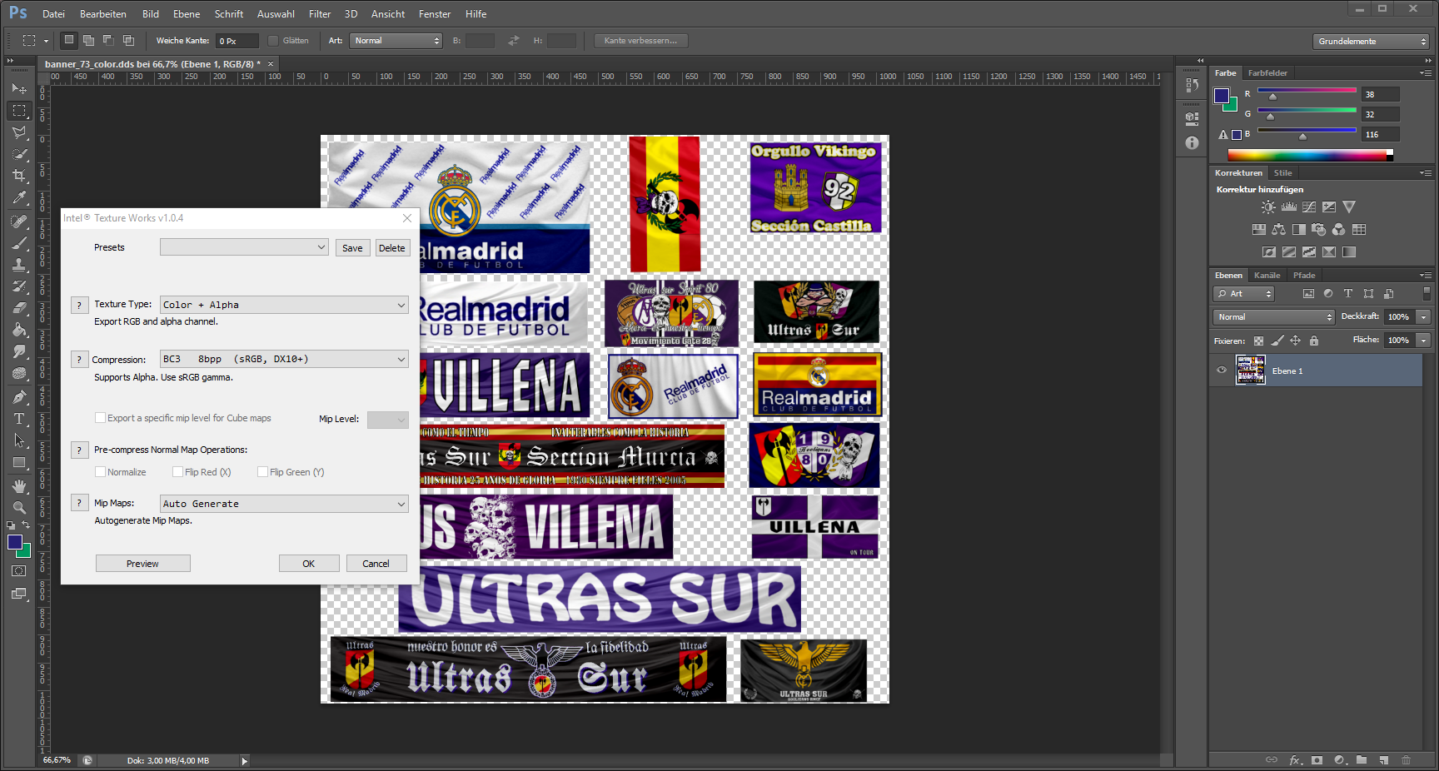The width and height of the screenshot is (1439, 771).
Task: Click the Save preset button
Action: (x=352, y=248)
